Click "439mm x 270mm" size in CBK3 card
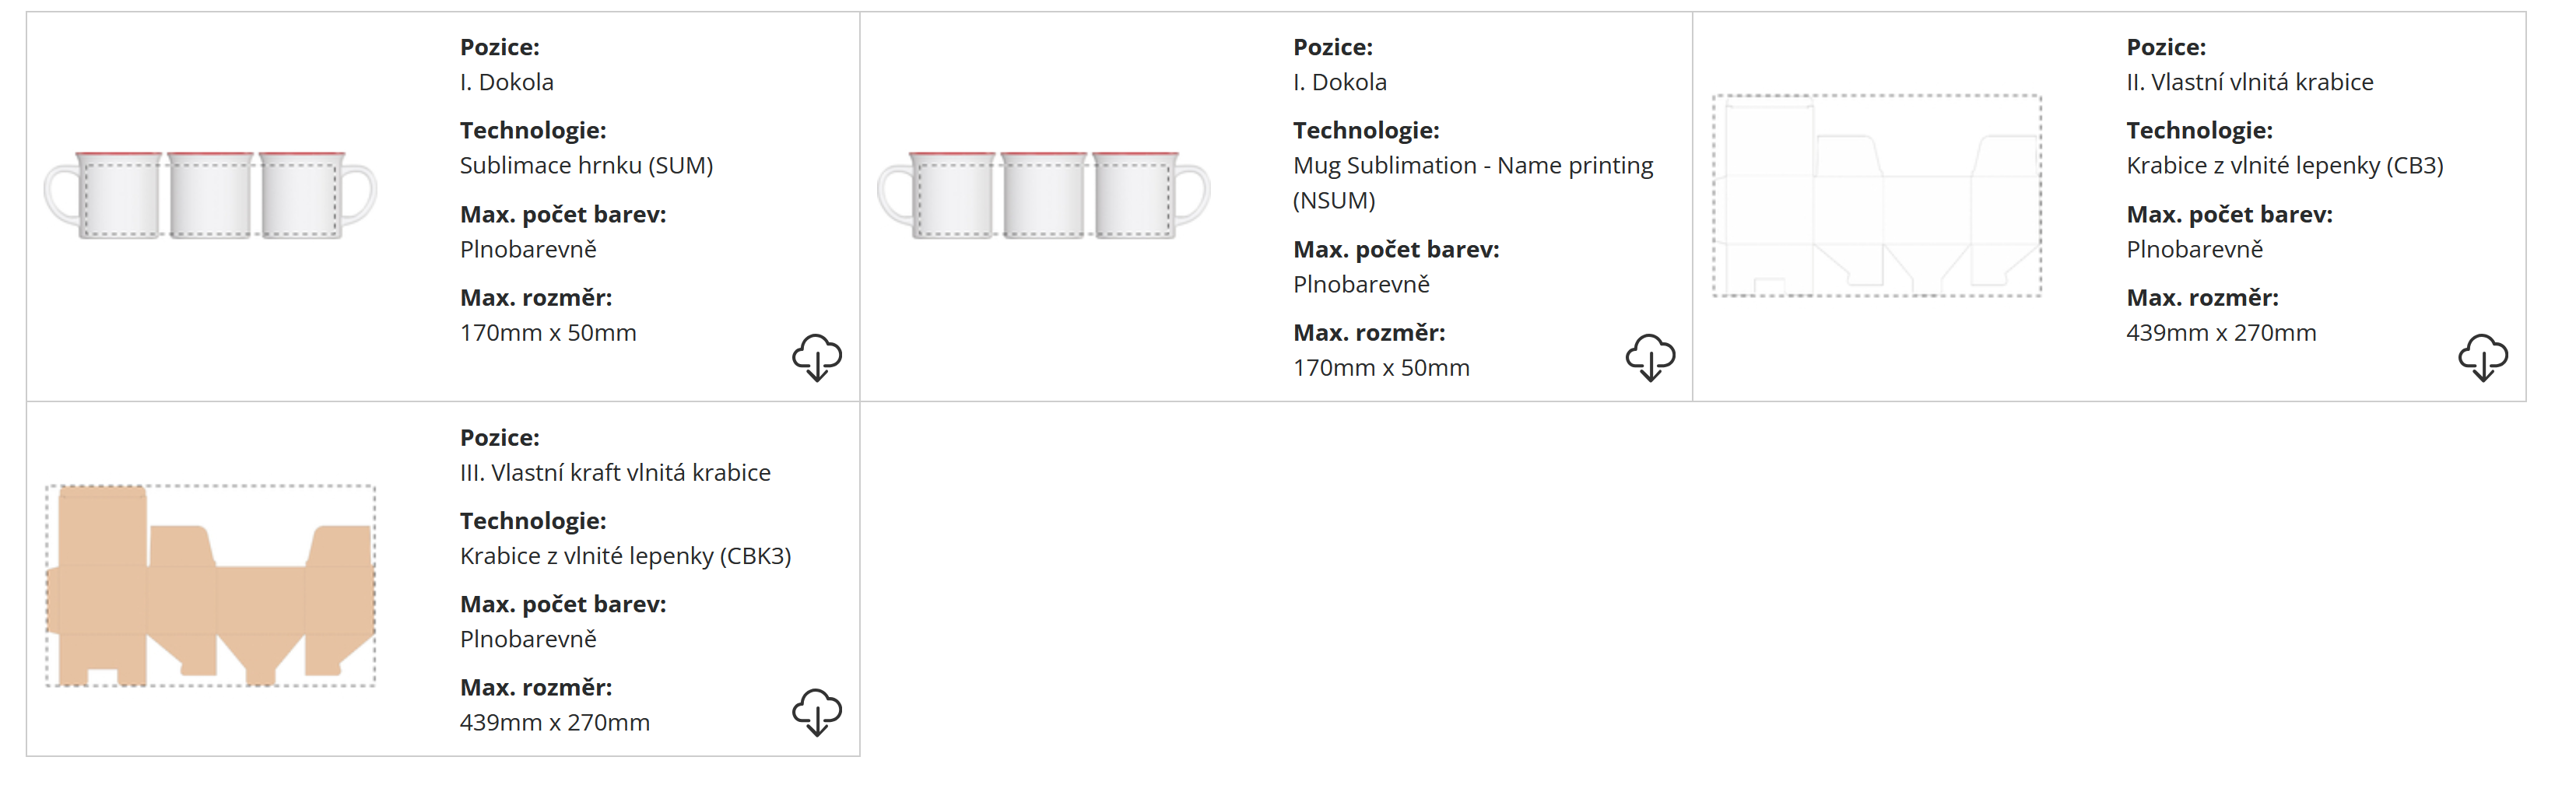The height and width of the screenshot is (785, 2576). 555,723
